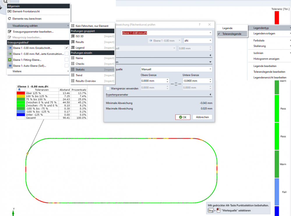Click the Element-Frontalansicht icon entry

click(10, 11)
